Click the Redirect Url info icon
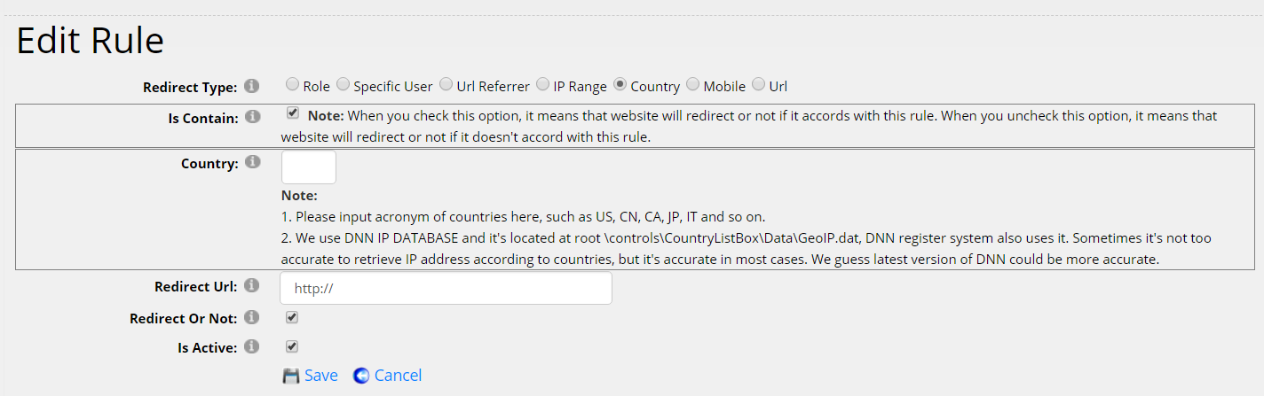The height and width of the screenshot is (396, 1264). click(x=252, y=285)
